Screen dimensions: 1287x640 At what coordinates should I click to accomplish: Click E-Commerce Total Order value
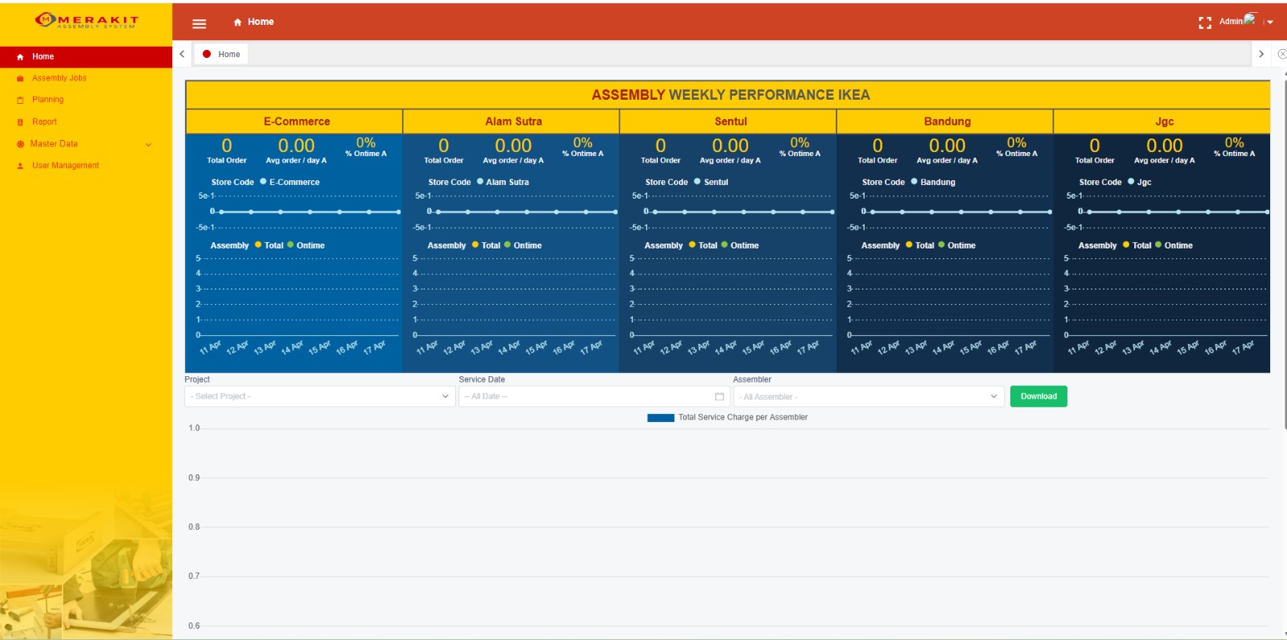pos(227,146)
